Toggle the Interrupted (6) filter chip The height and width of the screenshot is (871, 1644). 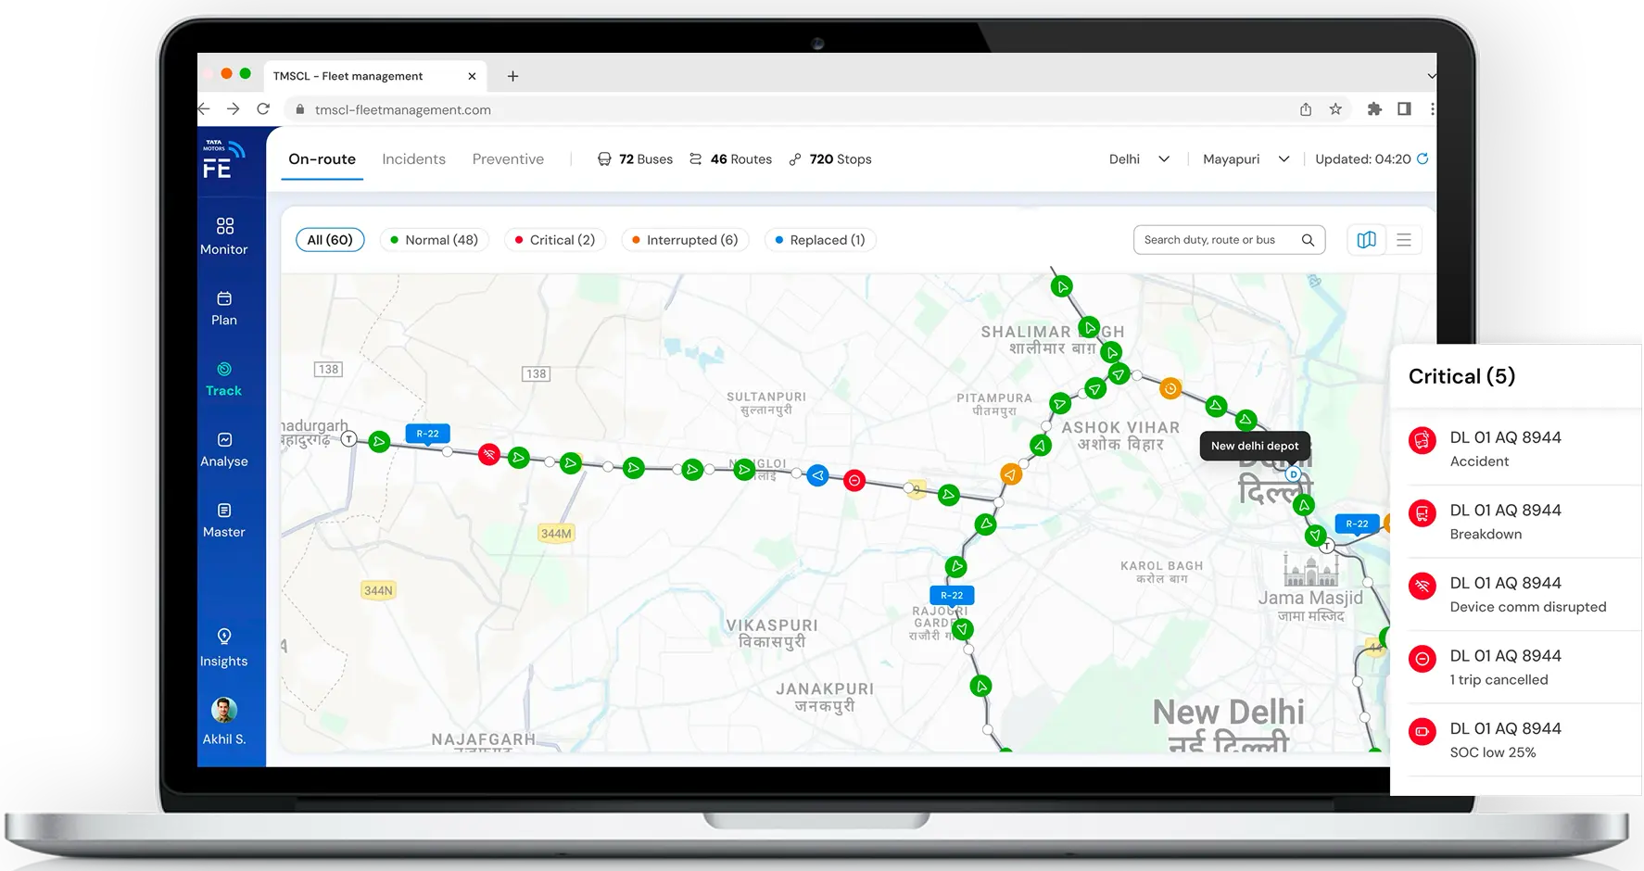point(685,239)
